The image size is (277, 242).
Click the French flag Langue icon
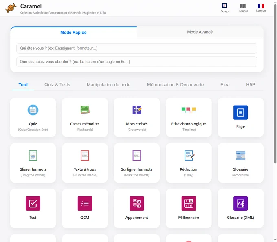pos(261,6)
